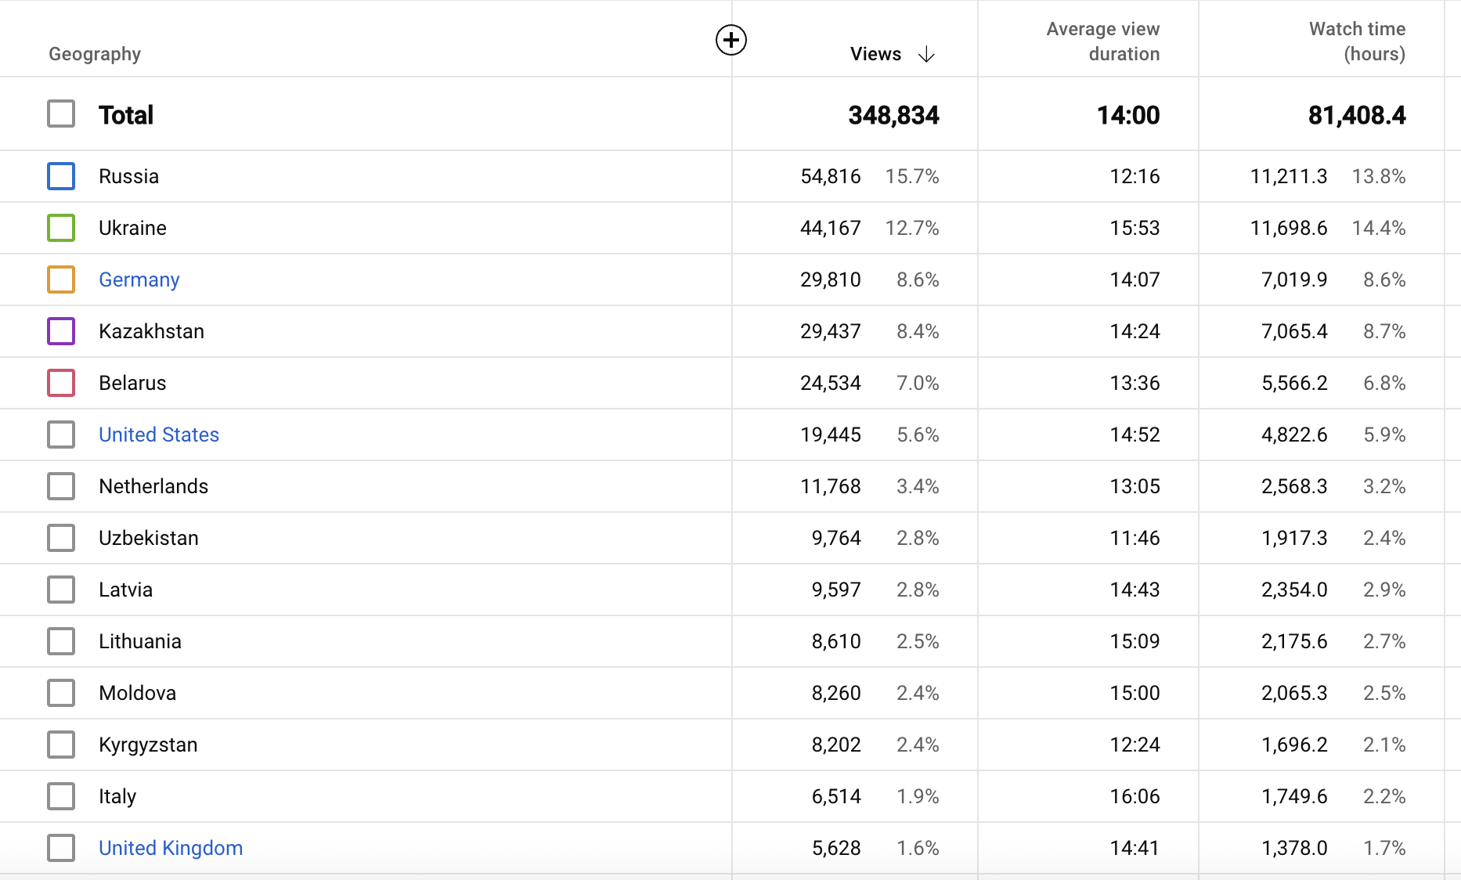Viewport: 1461px width, 880px height.
Task: Sort by Average view duration column
Action: 1102,41
